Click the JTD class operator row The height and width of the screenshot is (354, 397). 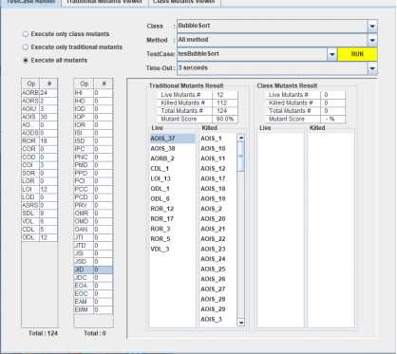(x=93, y=246)
